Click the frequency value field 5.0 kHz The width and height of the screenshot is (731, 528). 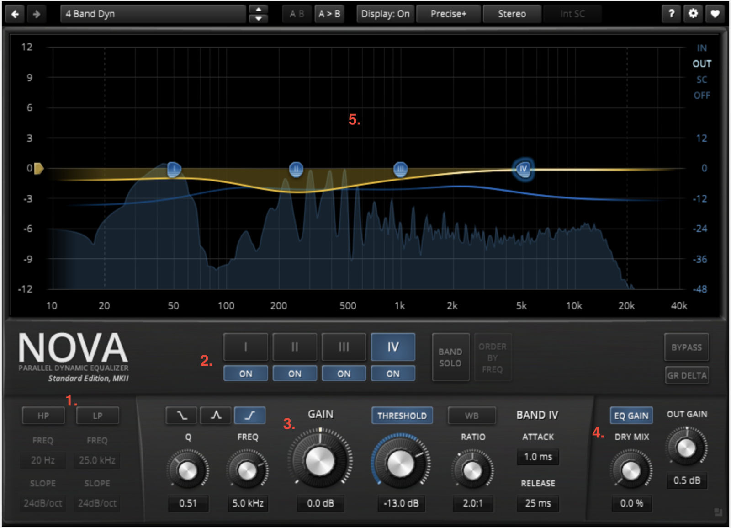(248, 503)
